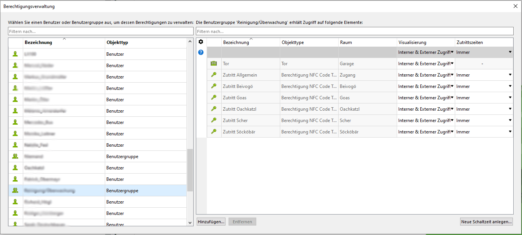This screenshot has height=235, width=522.
Task: Select the key icon beside Zutritt Allgemein
Action: pos(214,75)
